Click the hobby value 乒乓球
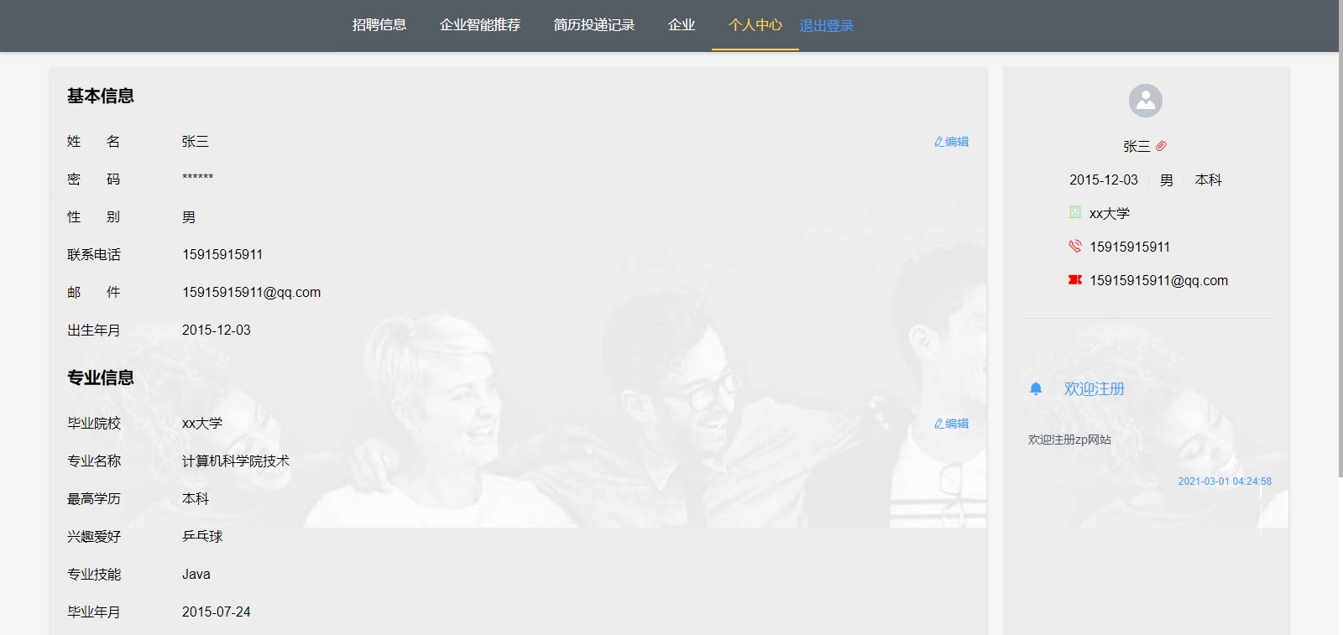This screenshot has width=1343, height=635. (x=202, y=537)
